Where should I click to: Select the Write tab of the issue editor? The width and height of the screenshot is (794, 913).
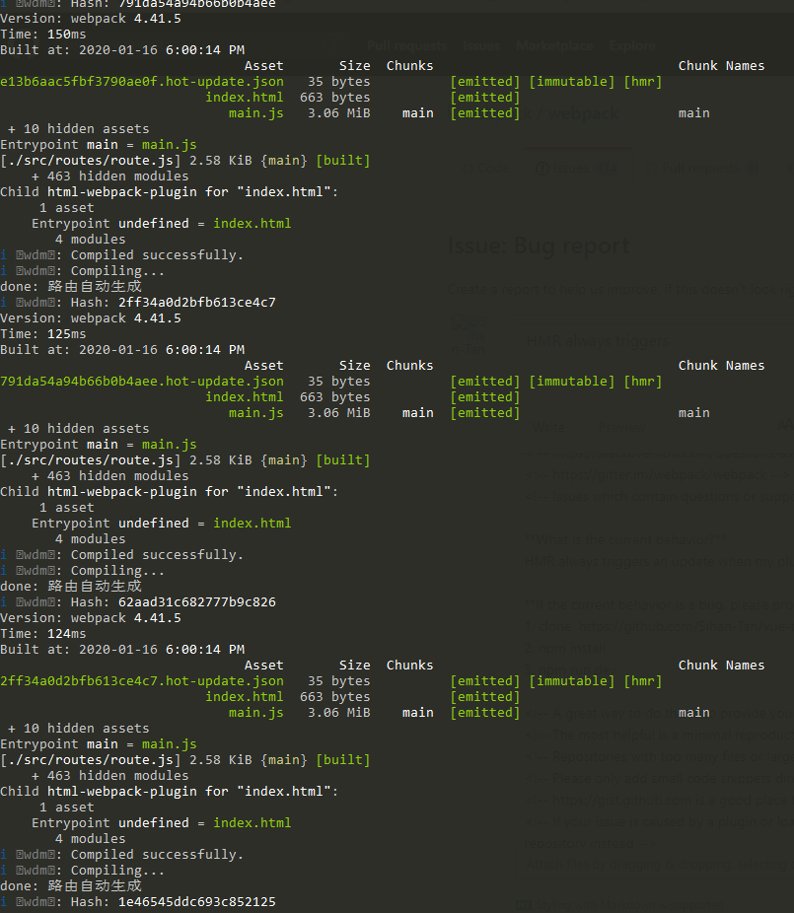[x=548, y=427]
